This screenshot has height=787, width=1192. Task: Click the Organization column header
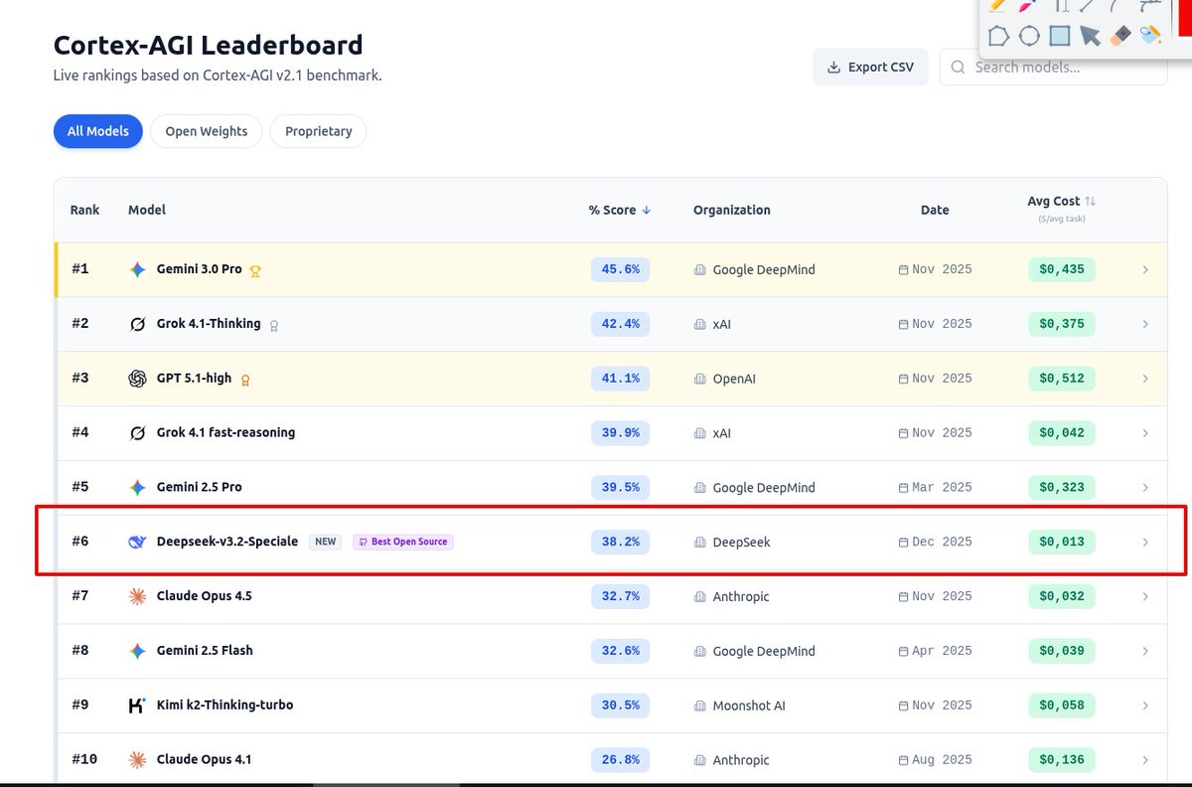pos(732,210)
